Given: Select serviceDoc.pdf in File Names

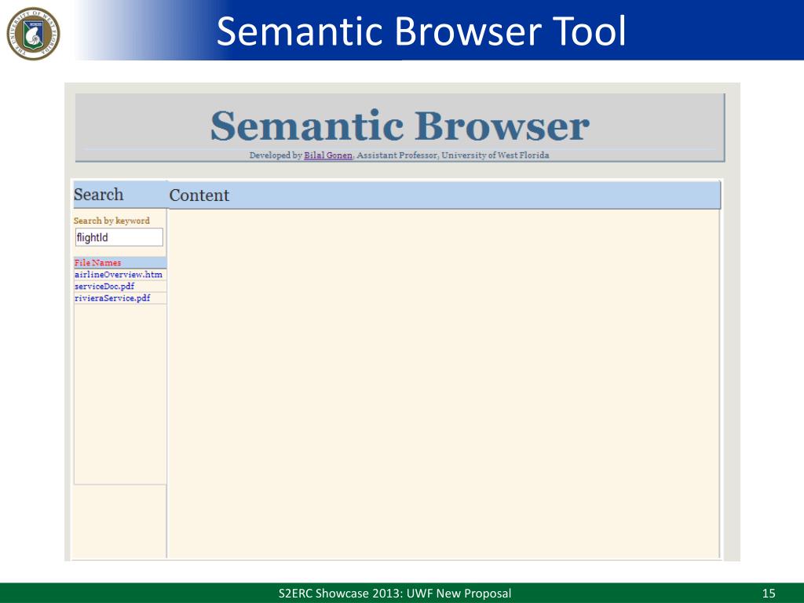Looking at the screenshot, I should click(104, 287).
